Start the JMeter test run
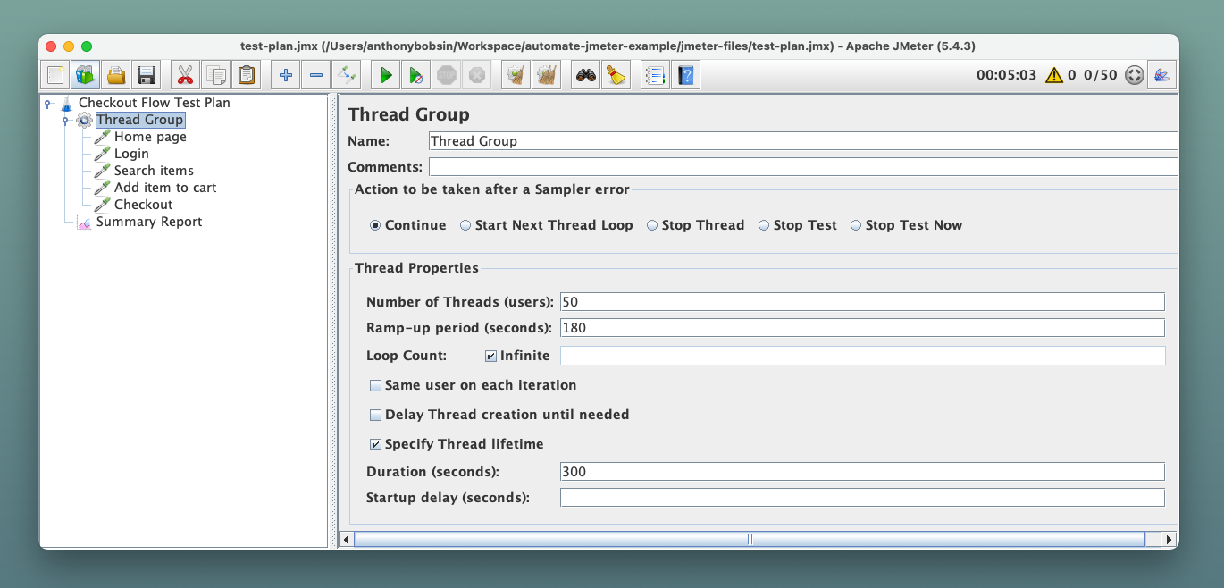 (385, 74)
